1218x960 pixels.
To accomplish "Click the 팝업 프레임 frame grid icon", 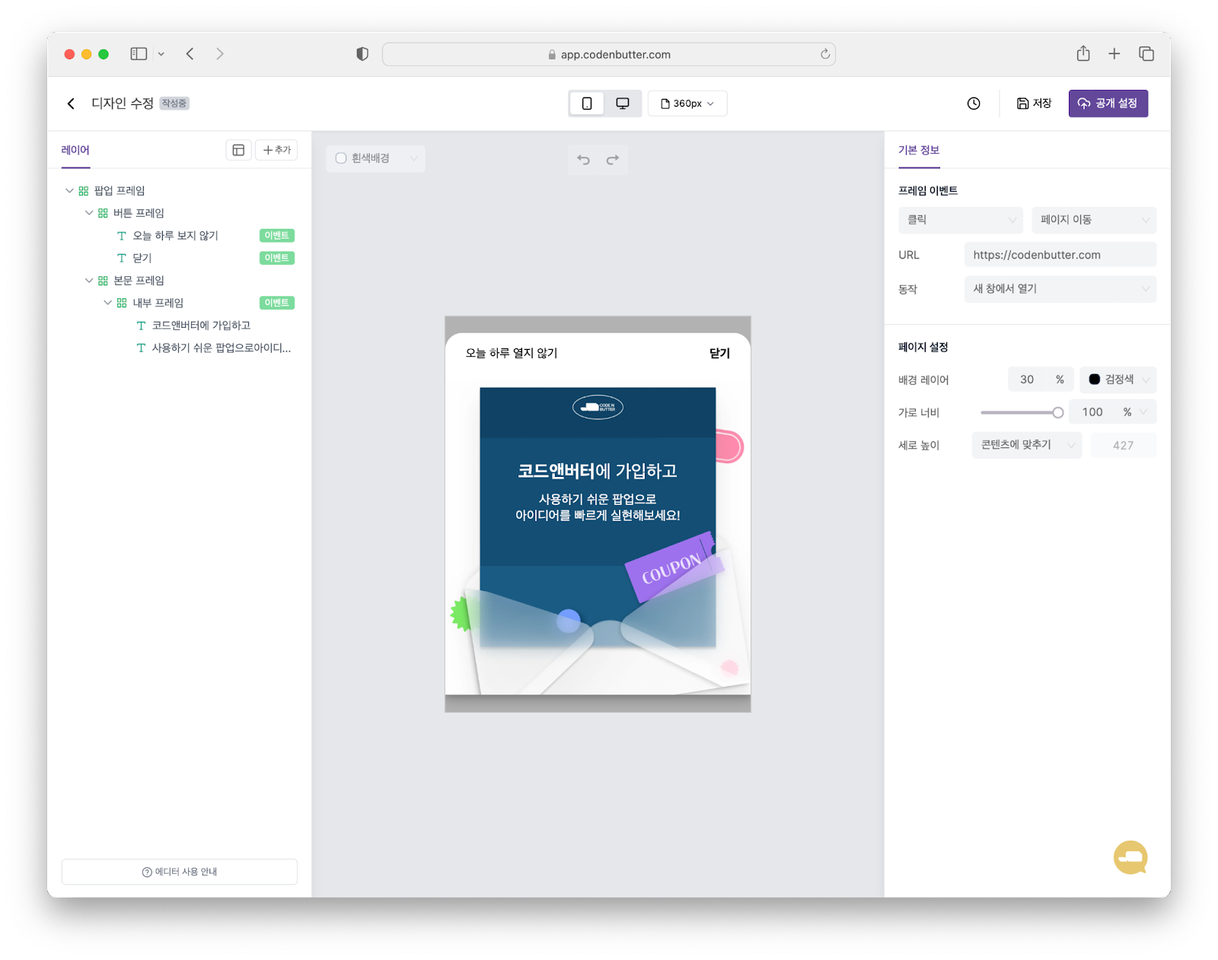I will coord(84,191).
